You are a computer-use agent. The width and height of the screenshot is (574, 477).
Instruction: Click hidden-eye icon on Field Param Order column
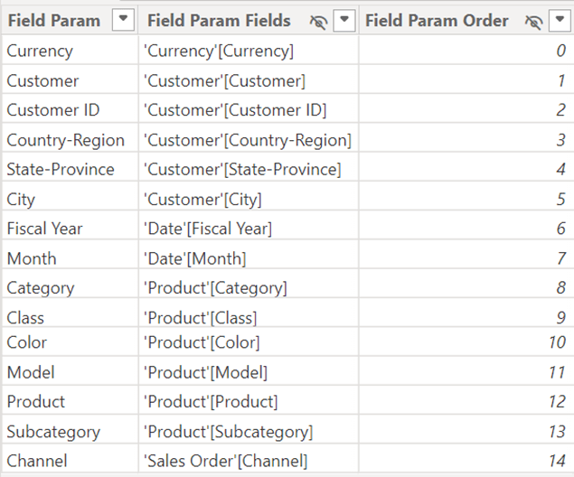coord(533,21)
